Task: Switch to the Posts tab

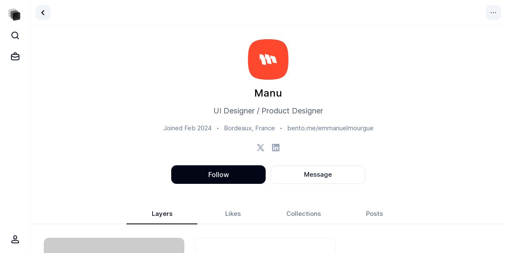Action: [x=374, y=214]
